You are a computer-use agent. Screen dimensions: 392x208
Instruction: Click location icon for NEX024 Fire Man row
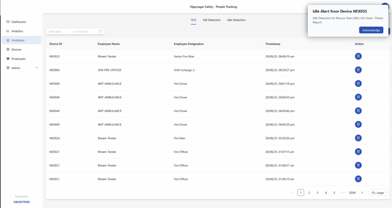358,138
